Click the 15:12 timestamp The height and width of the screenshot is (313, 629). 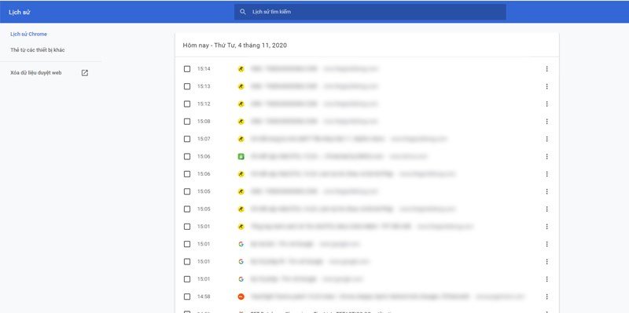pos(204,104)
